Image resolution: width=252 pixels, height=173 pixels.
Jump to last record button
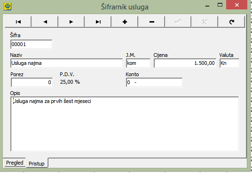pos(98,22)
